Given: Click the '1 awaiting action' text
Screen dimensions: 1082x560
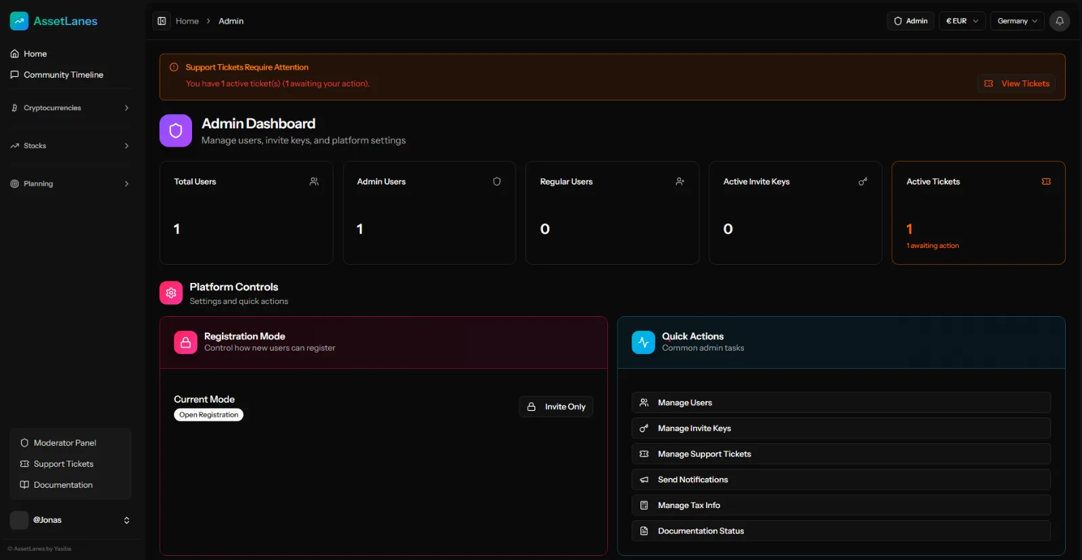Looking at the screenshot, I should [x=933, y=246].
